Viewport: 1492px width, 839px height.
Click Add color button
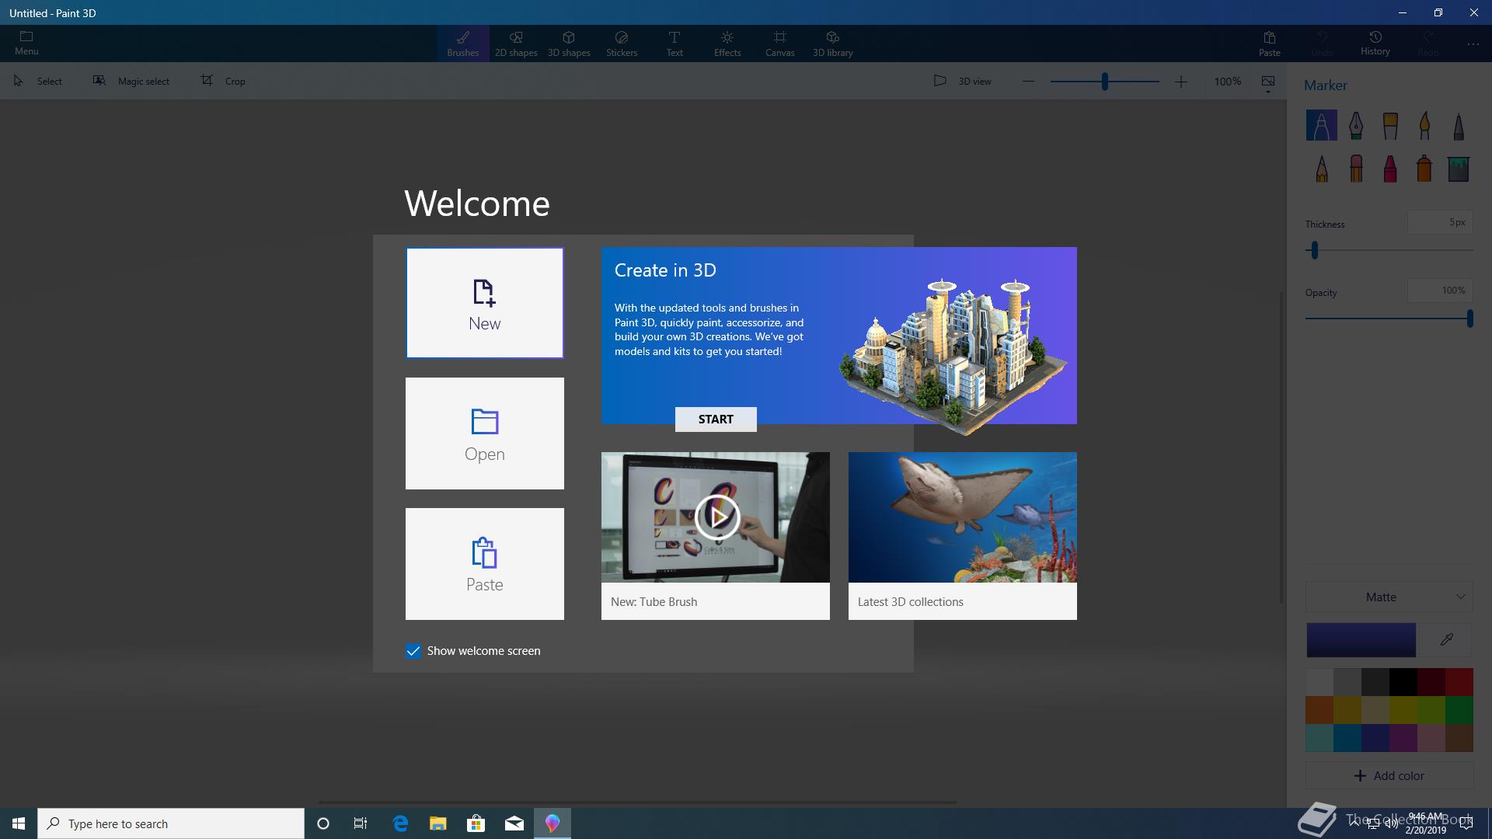[1389, 775]
